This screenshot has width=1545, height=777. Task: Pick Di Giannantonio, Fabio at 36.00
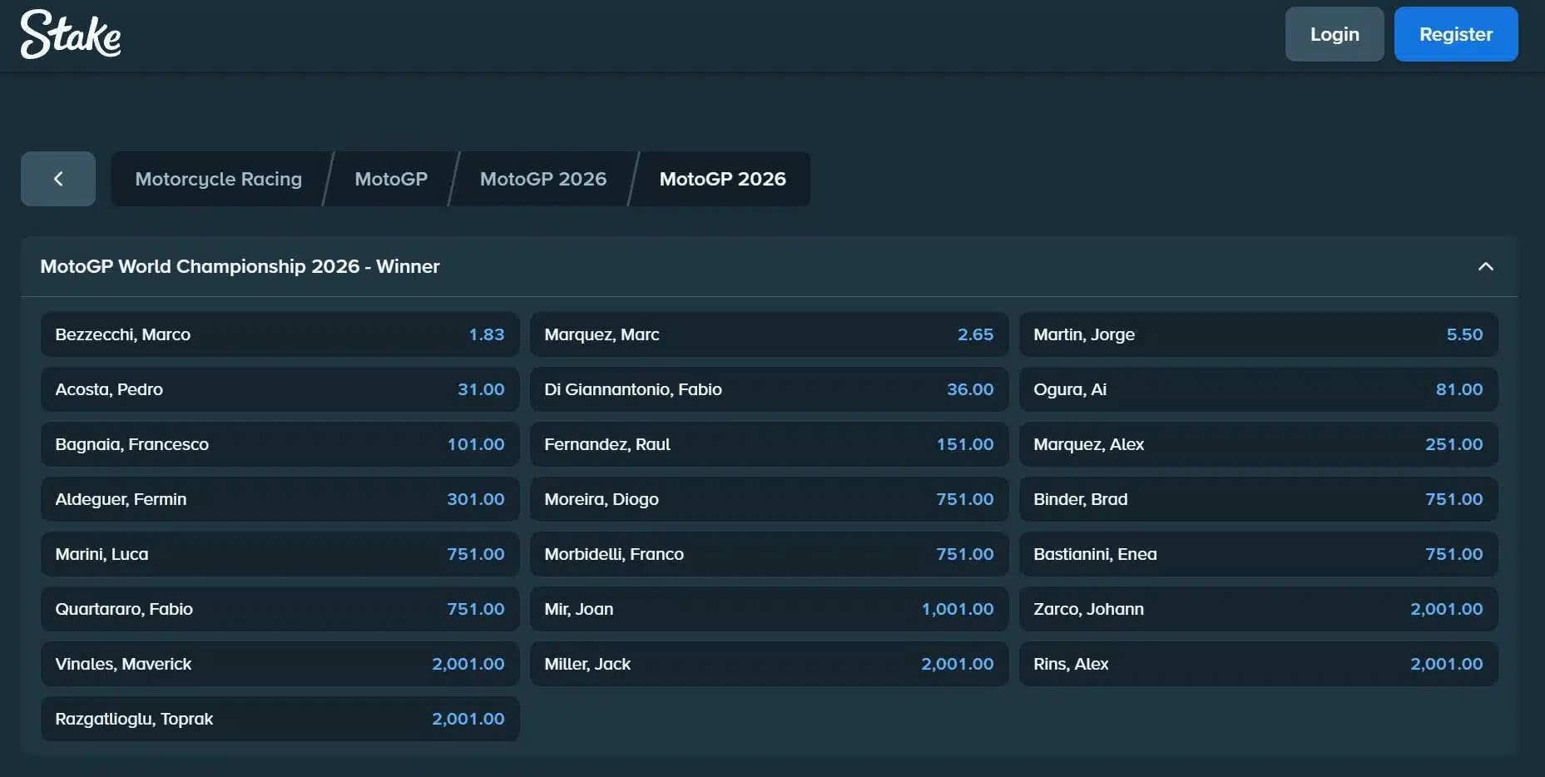pos(770,389)
